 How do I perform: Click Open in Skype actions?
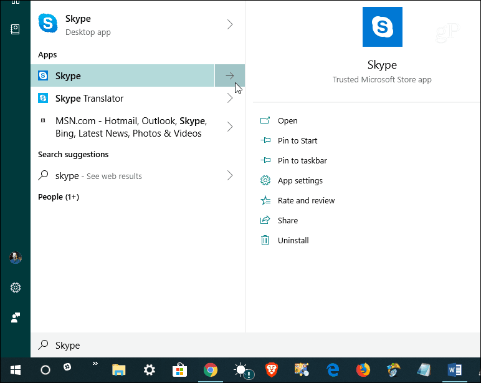click(287, 121)
